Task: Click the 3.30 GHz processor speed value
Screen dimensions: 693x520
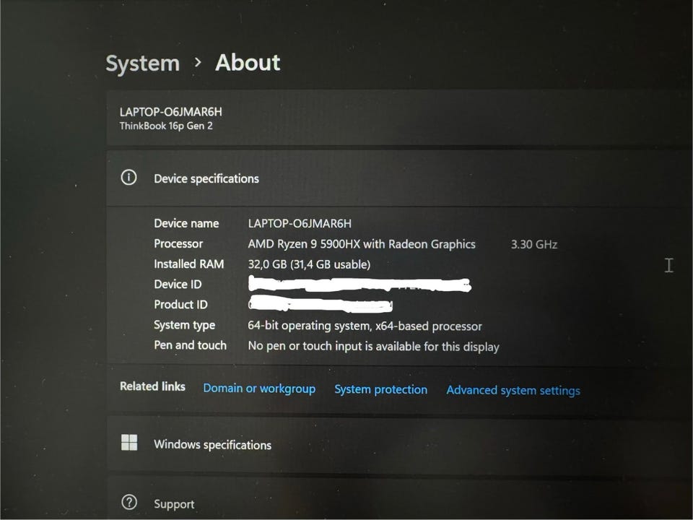Action: 533,244
